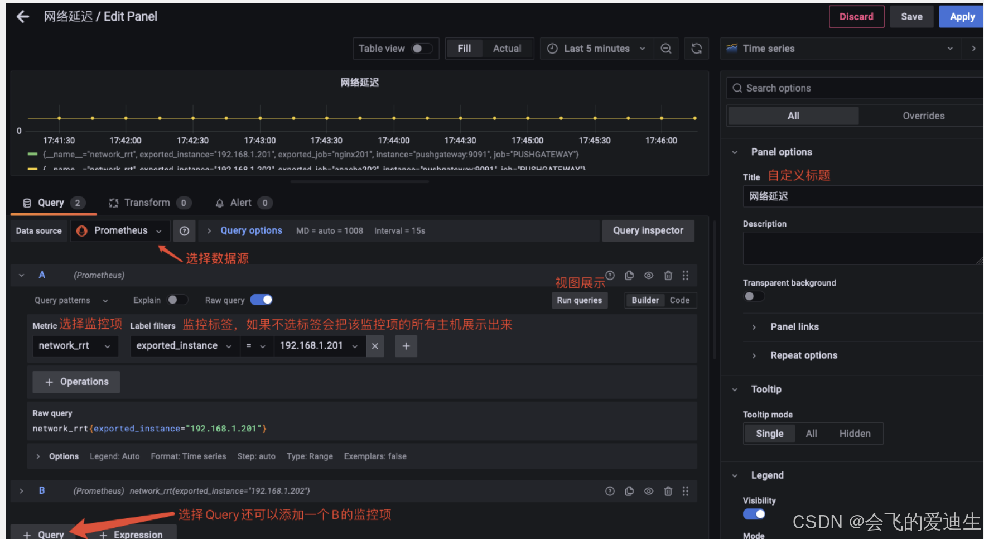984x539 pixels.
Task: Toggle the Table view switch
Action: pos(422,49)
